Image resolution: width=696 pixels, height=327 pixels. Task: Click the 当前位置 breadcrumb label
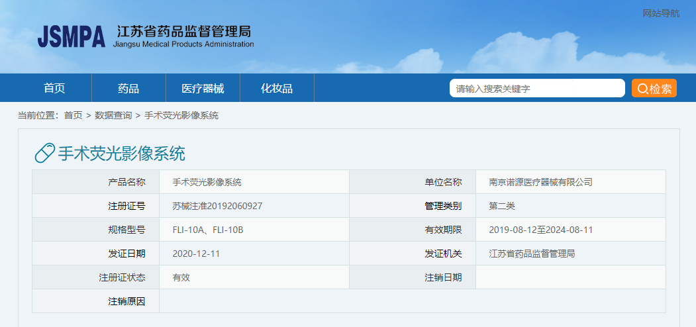(38, 116)
